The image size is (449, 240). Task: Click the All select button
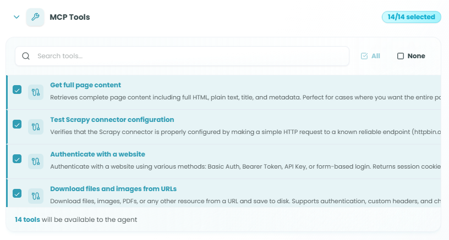pyautogui.click(x=370, y=56)
